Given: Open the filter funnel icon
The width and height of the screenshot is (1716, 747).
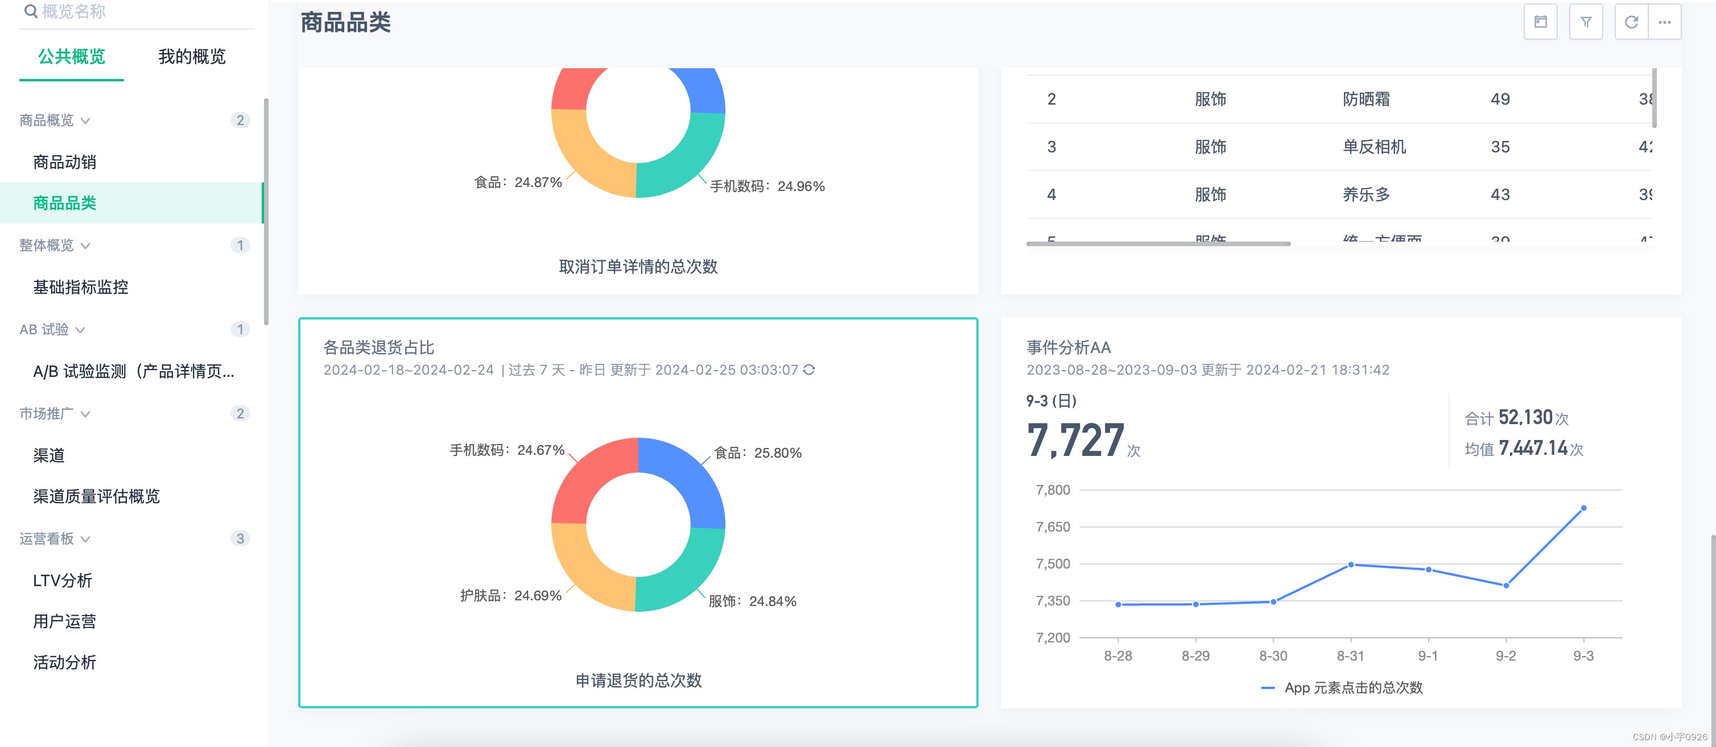Looking at the screenshot, I should pyautogui.click(x=1586, y=22).
